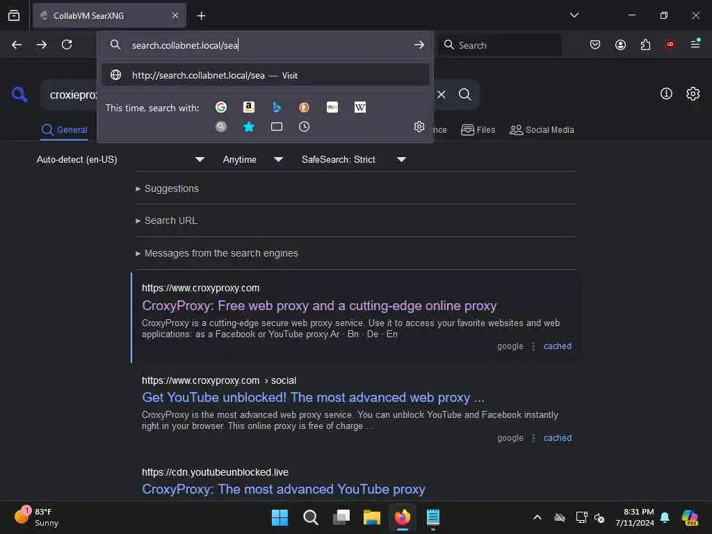Screen dimensions: 712x534
Task: Open a new browser tab
Action: tap(201, 16)
